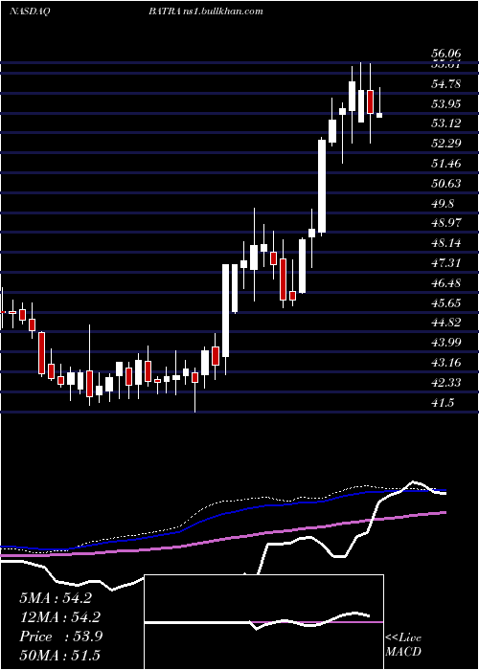Select the 50.63 price axis label
This screenshot has height=670, width=479.
[x=446, y=184]
